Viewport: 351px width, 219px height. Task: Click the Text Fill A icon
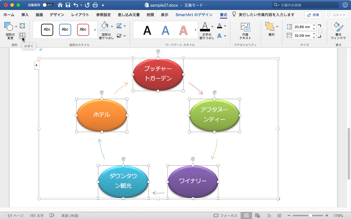click(x=205, y=26)
